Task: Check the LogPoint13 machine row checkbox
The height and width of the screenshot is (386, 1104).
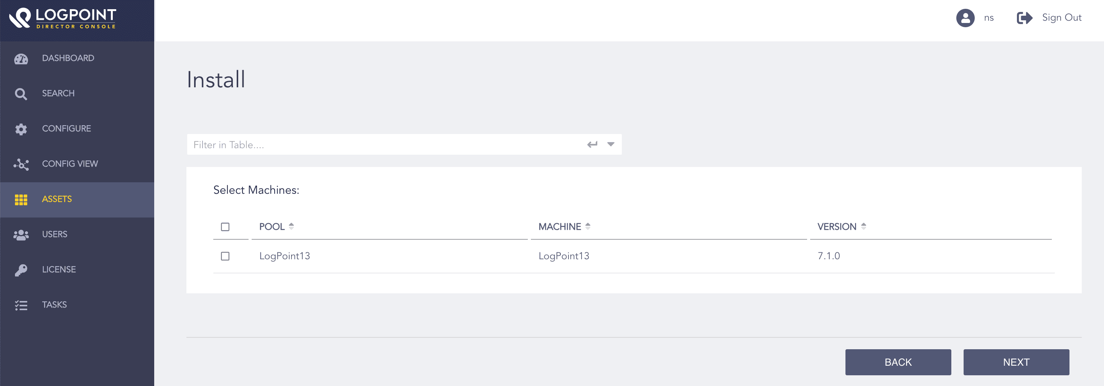Action: coord(225,256)
